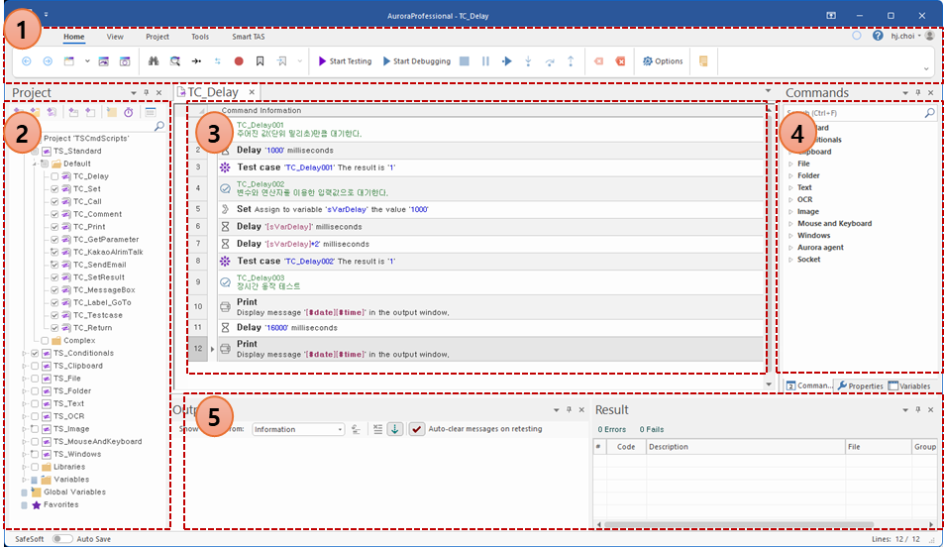This screenshot has width=944, height=547.
Task: Click the step out up-arrow debug icon
Action: pos(571,61)
